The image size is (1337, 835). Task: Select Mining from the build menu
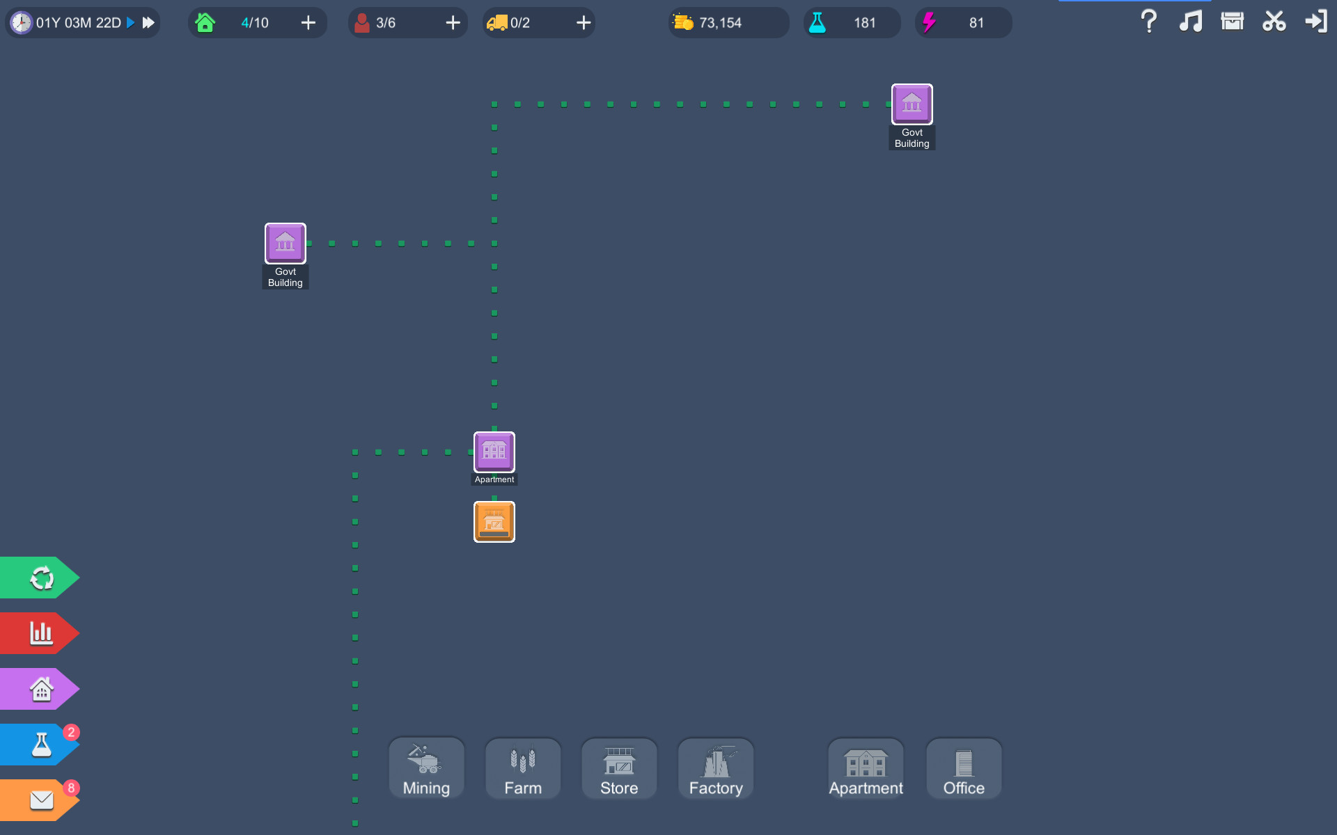click(425, 768)
